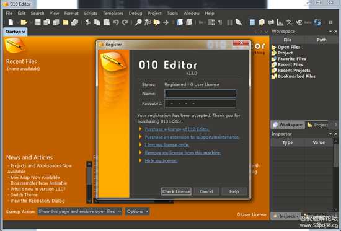Click the Copy toolbar icon
This screenshot has width=341, height=231.
tap(97, 22)
